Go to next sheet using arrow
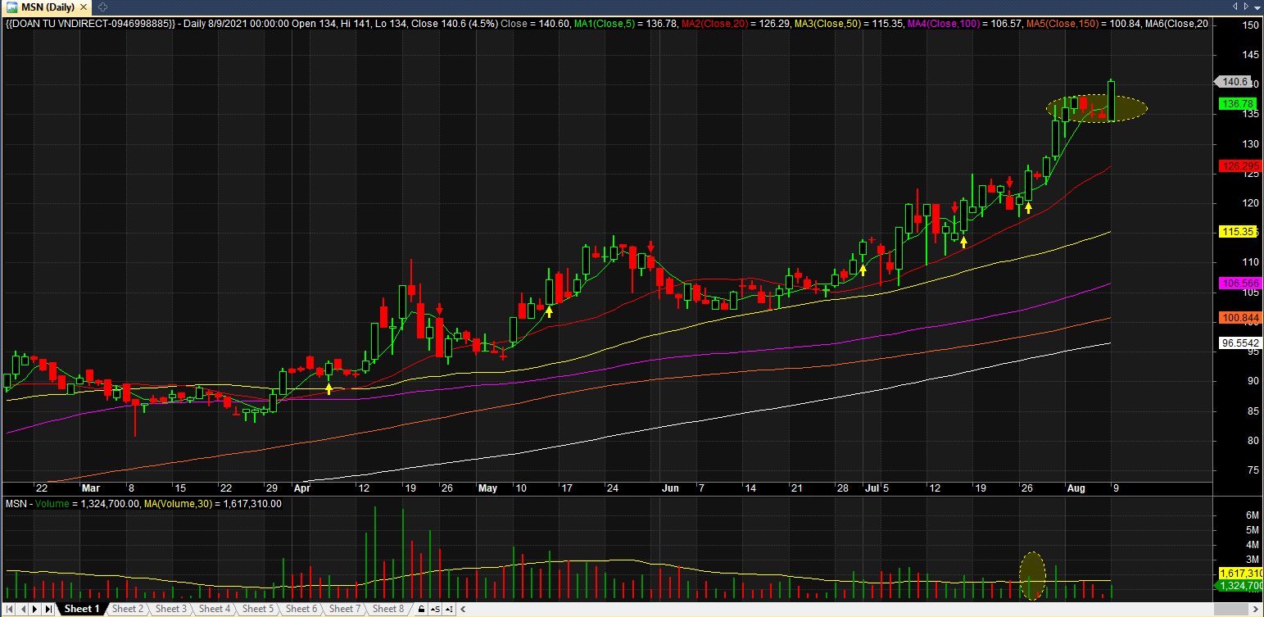 point(35,609)
